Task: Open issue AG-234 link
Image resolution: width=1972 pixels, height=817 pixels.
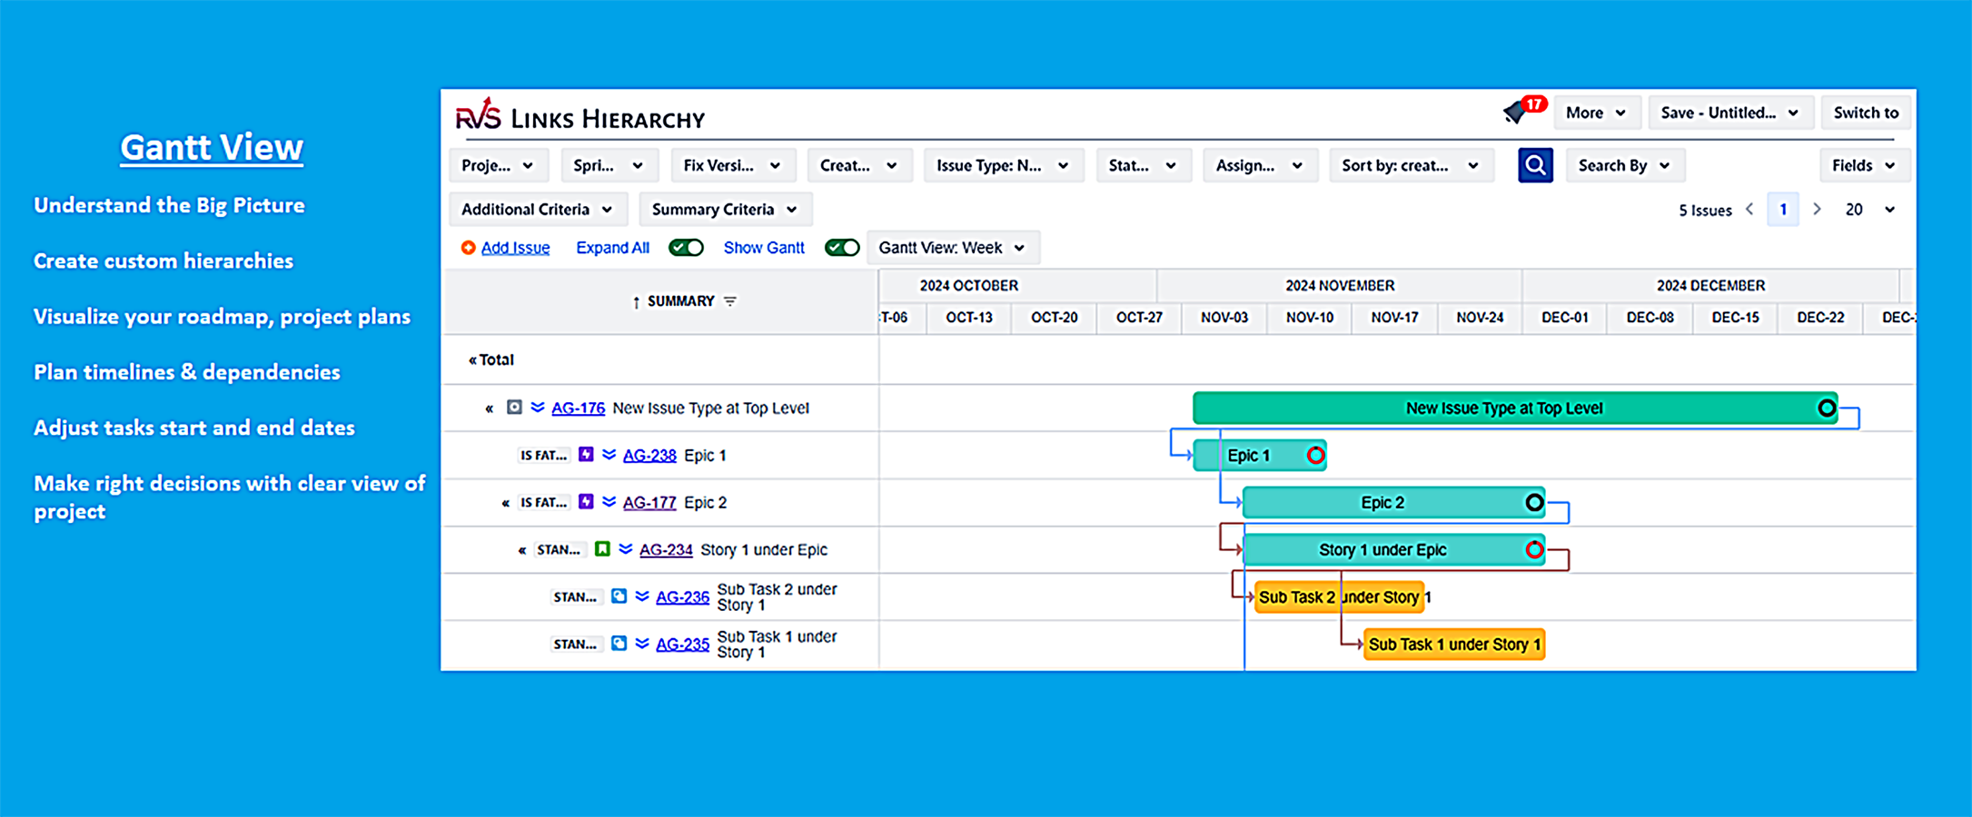Action: (666, 550)
